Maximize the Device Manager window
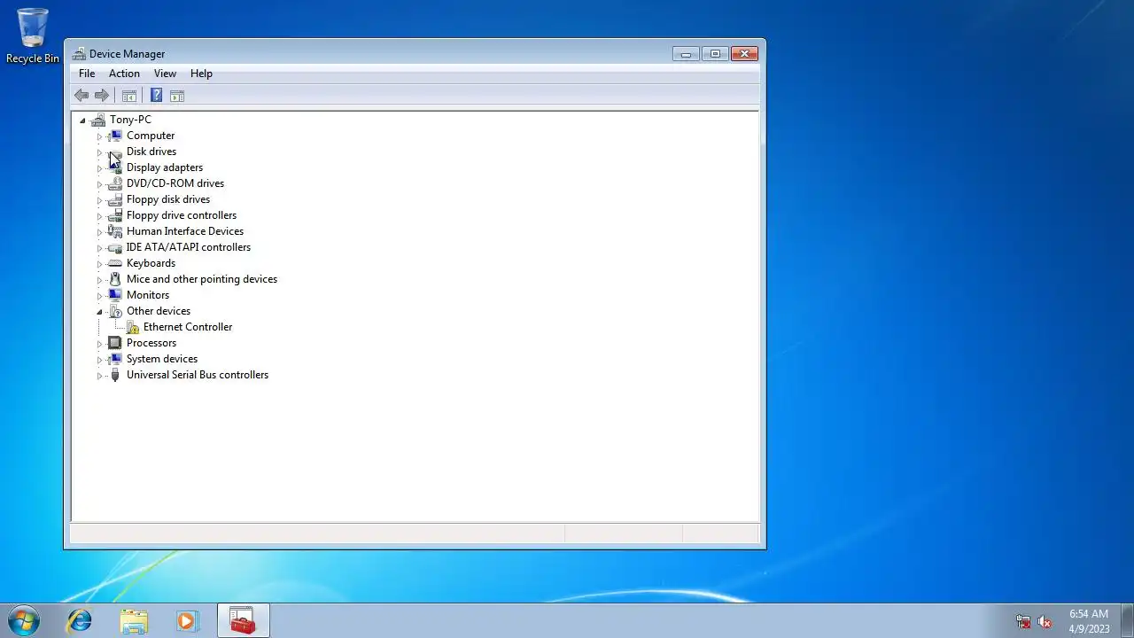Viewport: 1134px width, 638px height. pos(715,54)
